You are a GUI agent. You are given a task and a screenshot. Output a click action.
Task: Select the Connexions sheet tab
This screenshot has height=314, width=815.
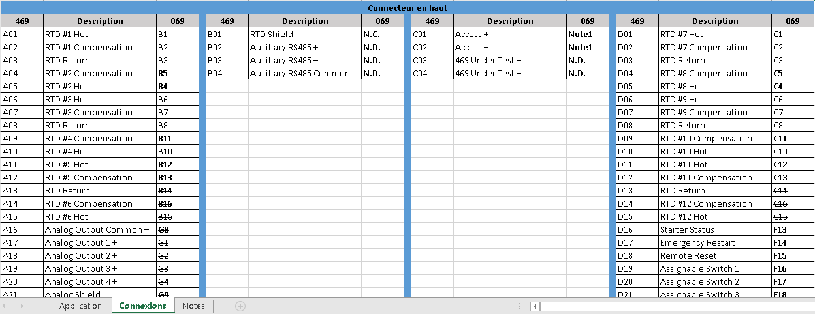pos(142,306)
